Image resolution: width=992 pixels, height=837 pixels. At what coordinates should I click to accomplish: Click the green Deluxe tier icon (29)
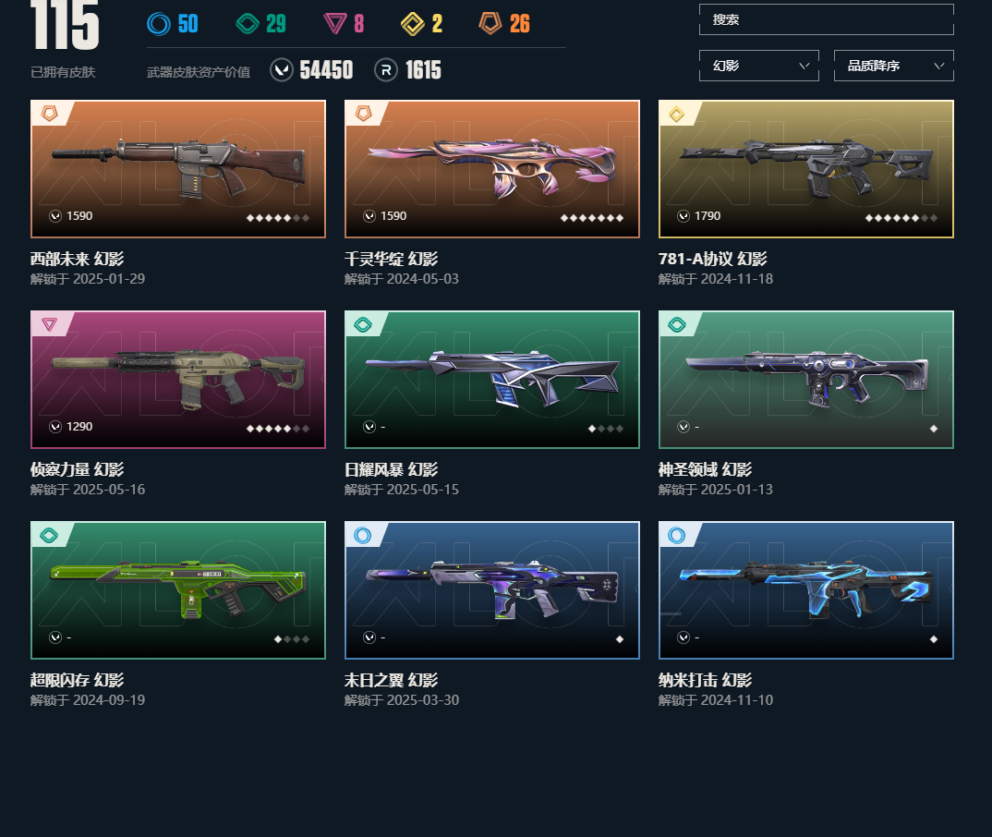click(x=248, y=24)
